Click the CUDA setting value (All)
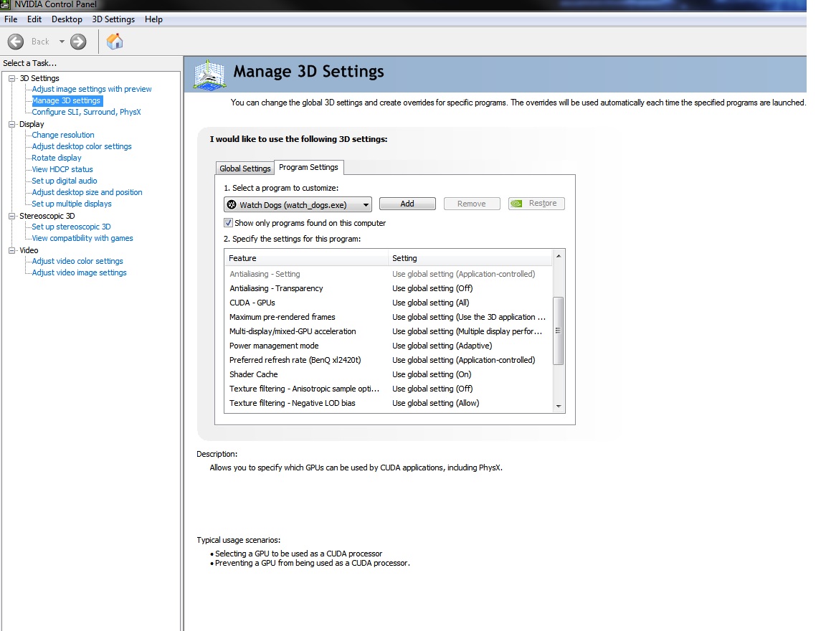Screen dimensions: 826x631 point(430,303)
